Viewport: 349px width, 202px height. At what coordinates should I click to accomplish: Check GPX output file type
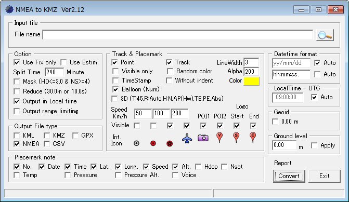(75, 136)
